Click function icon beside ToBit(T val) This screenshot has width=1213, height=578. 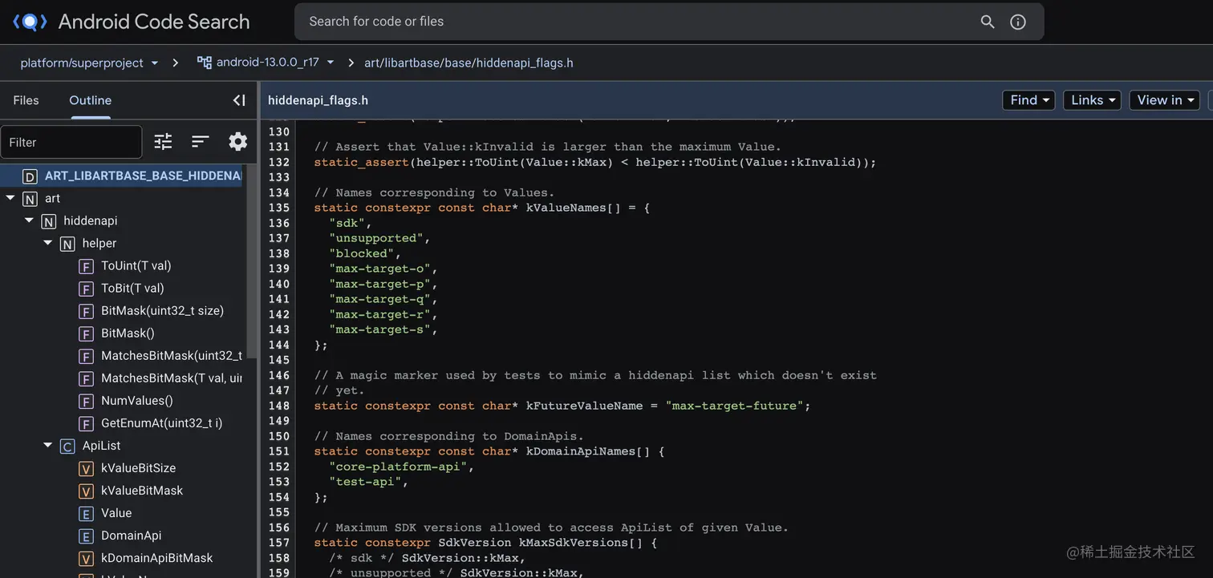pyautogui.click(x=86, y=289)
